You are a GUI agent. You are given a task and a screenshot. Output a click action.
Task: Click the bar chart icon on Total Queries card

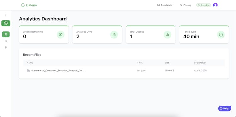tap(167, 35)
